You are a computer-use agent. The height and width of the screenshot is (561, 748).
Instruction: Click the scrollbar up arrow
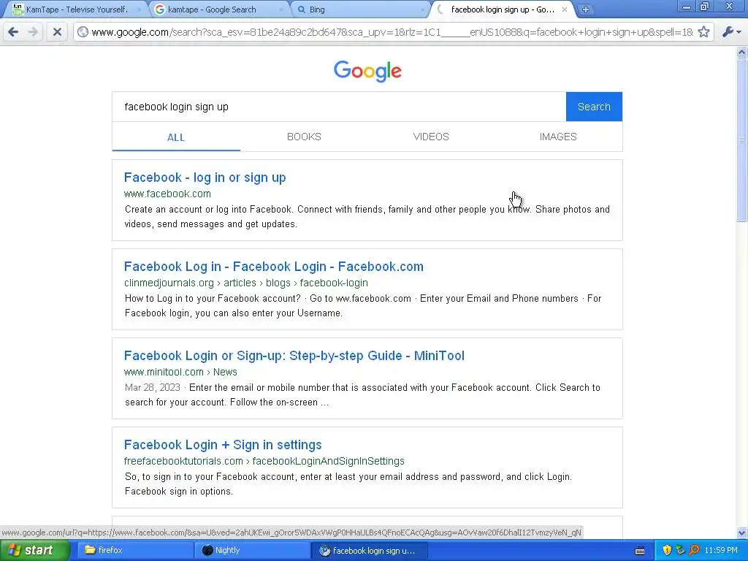742,52
